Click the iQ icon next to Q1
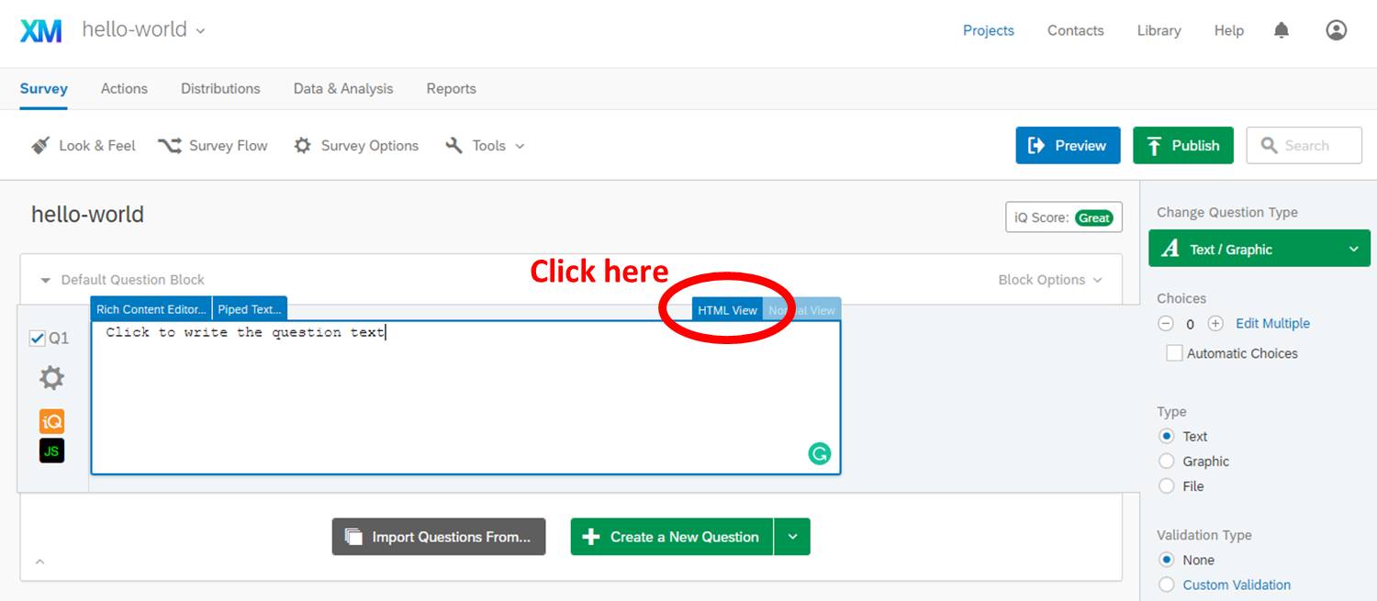 pos(51,421)
